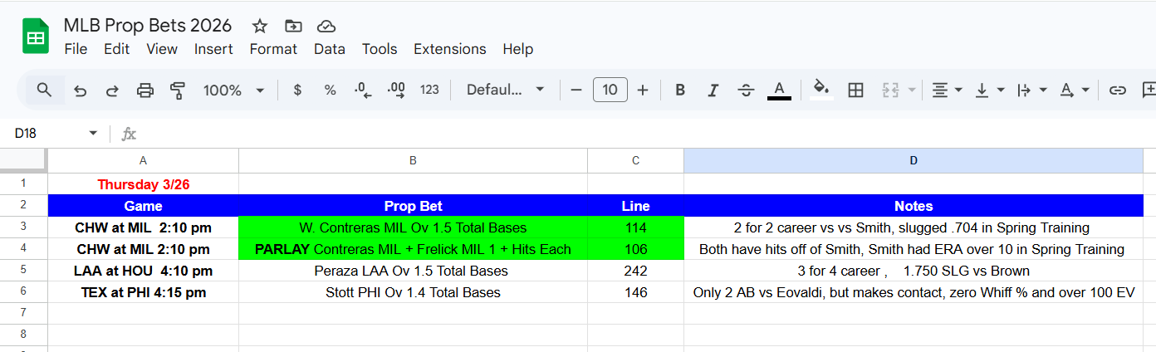Expand the Default font family dropdown
This screenshot has height=352, width=1156.
pyautogui.click(x=505, y=90)
